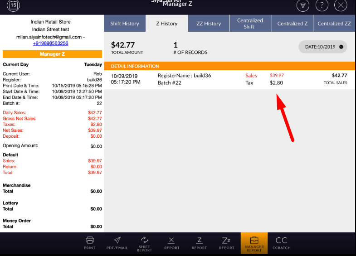Open the X Report
The height and width of the screenshot is (256, 356).
pos(171,242)
